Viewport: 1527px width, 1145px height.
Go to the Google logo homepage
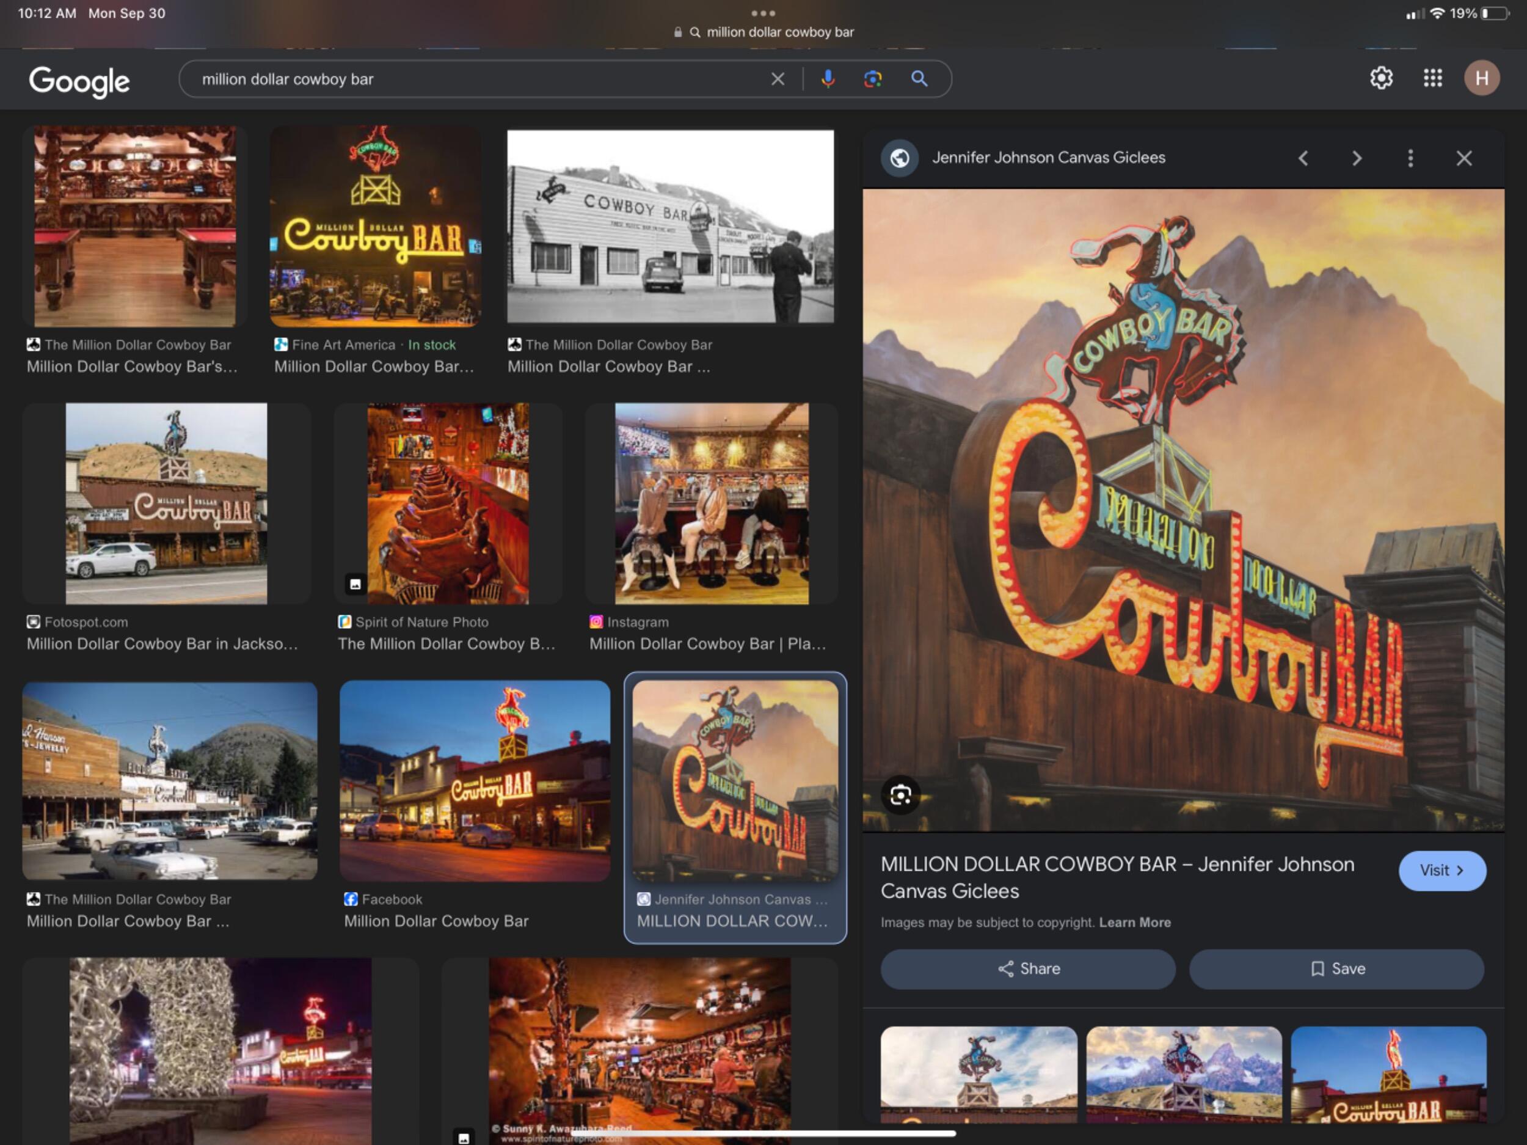(x=79, y=81)
